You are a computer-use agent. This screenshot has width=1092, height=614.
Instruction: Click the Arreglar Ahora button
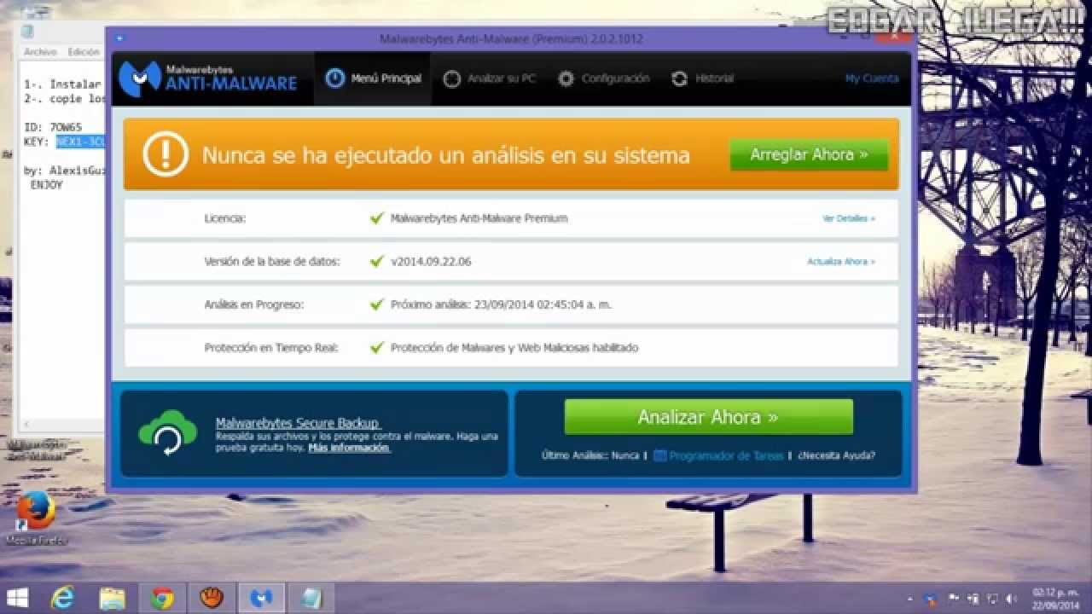(x=809, y=155)
